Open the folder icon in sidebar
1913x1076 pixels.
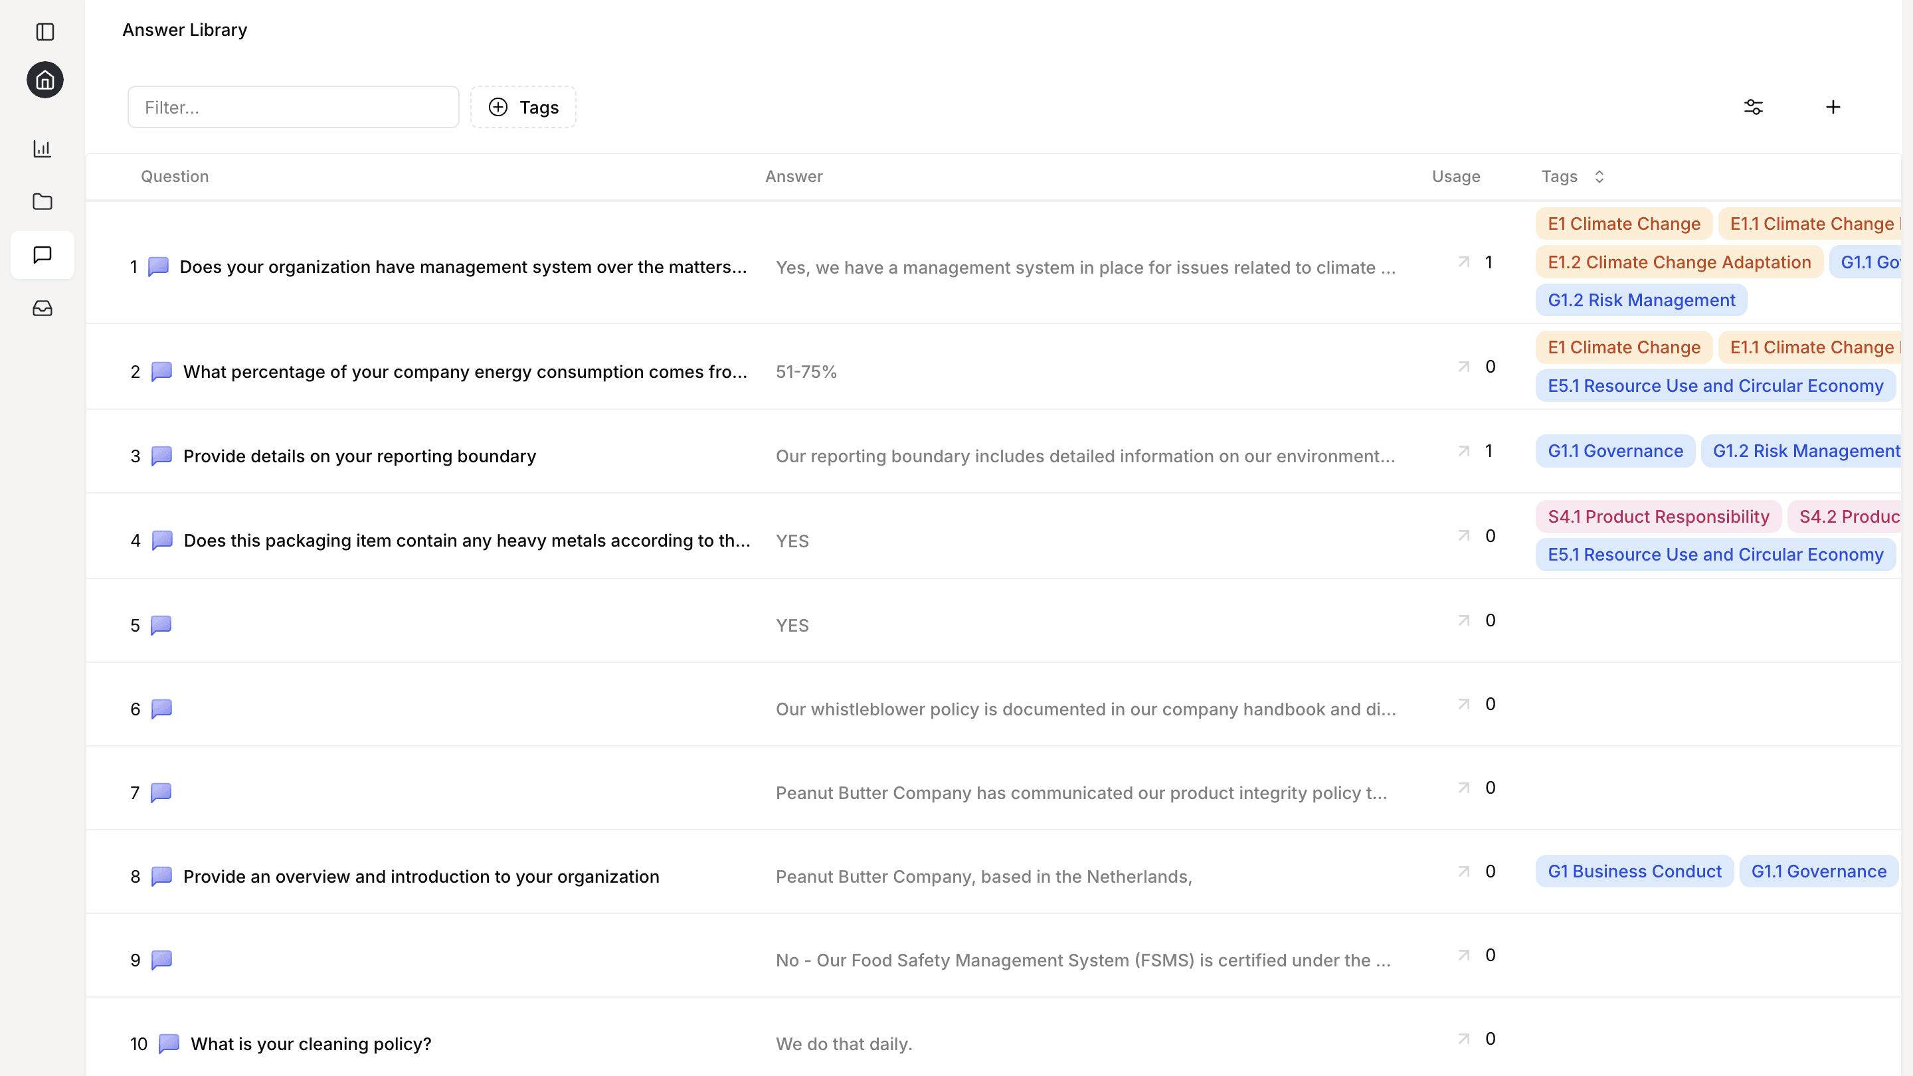tap(43, 201)
